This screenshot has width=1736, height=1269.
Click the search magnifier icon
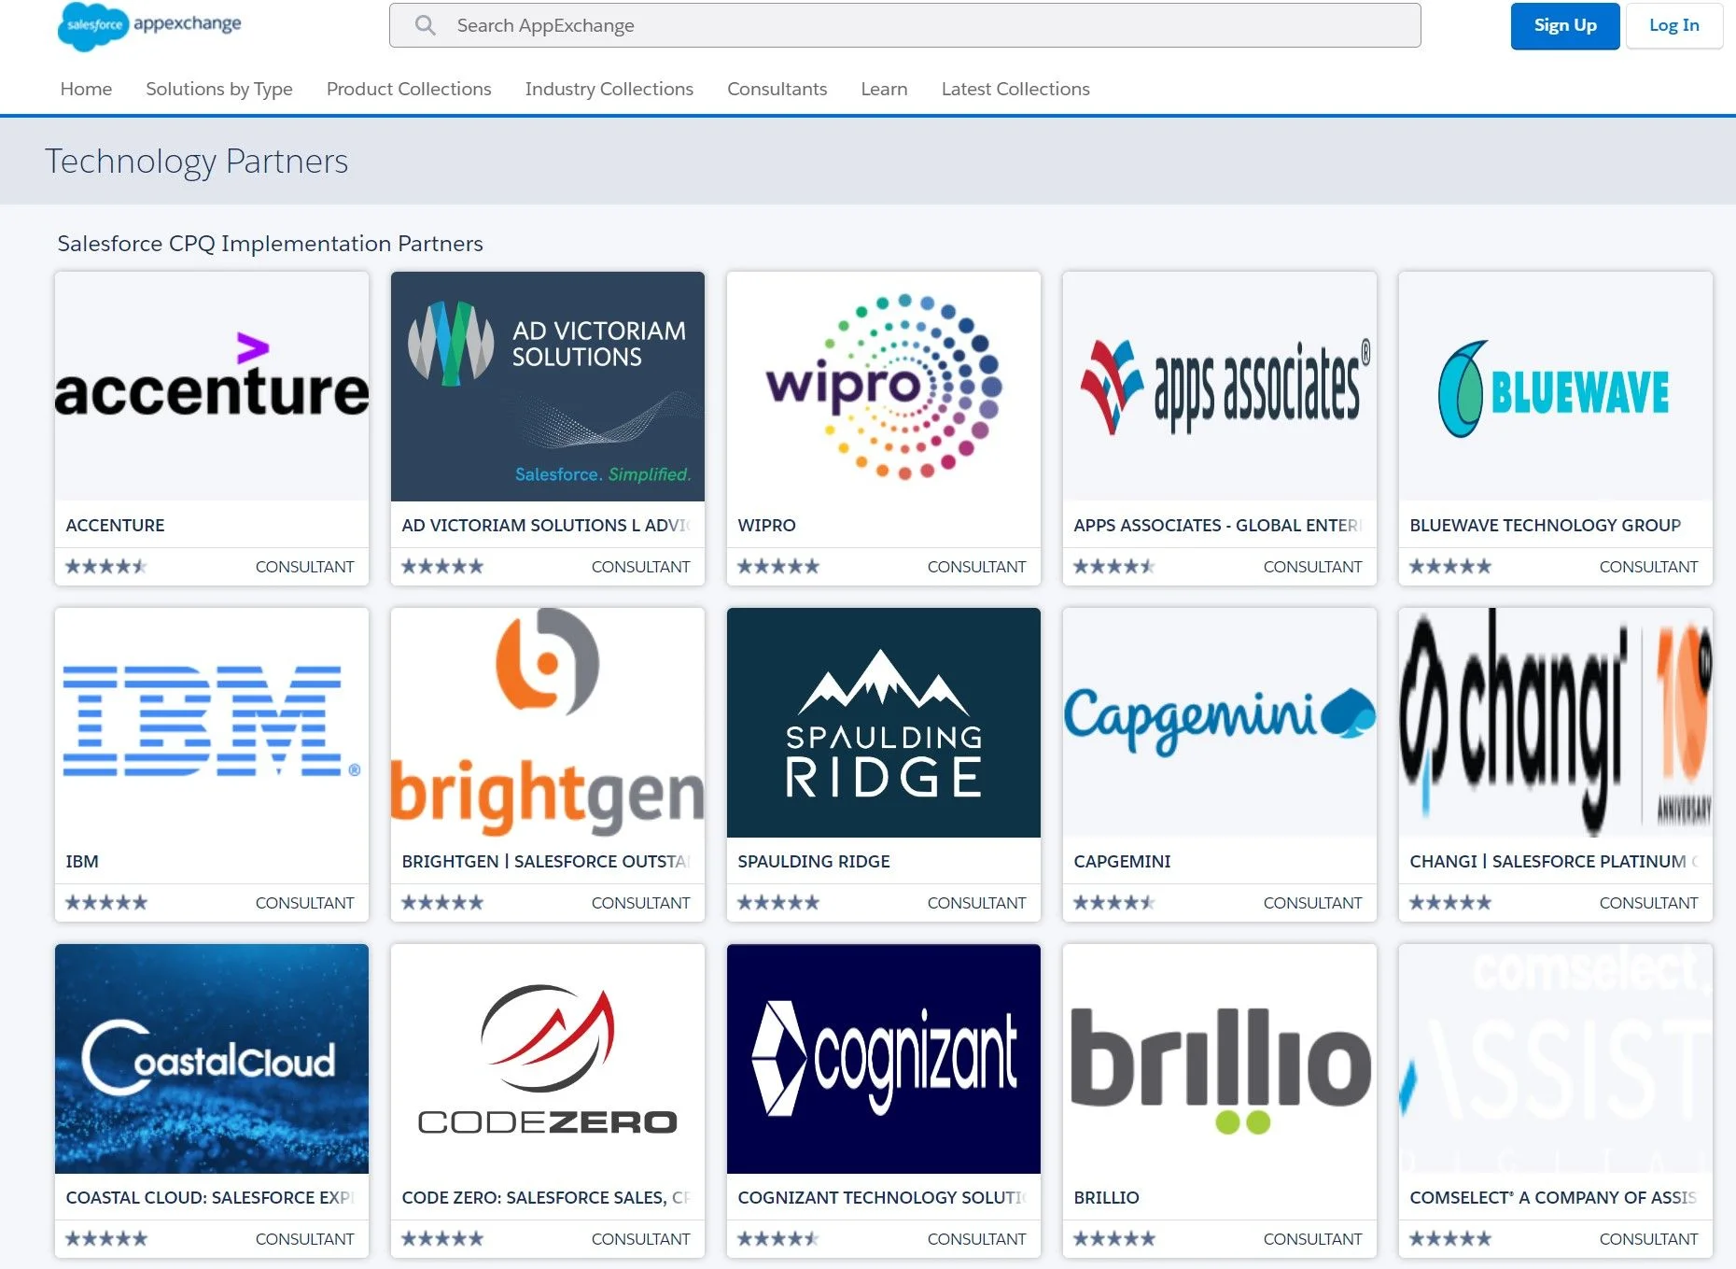click(426, 25)
